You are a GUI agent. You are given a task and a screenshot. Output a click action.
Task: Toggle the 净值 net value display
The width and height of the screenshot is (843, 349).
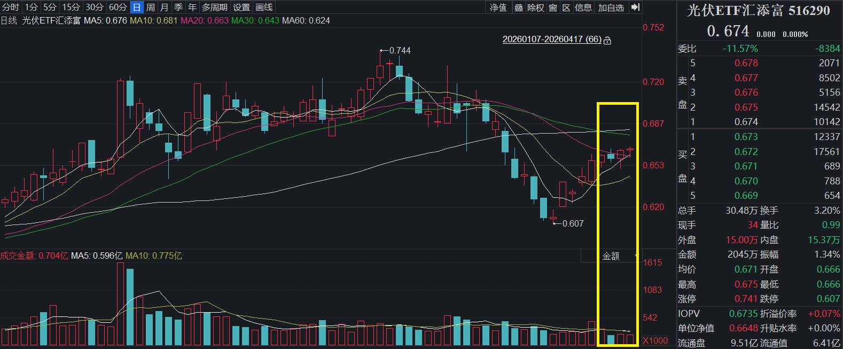tap(498, 7)
